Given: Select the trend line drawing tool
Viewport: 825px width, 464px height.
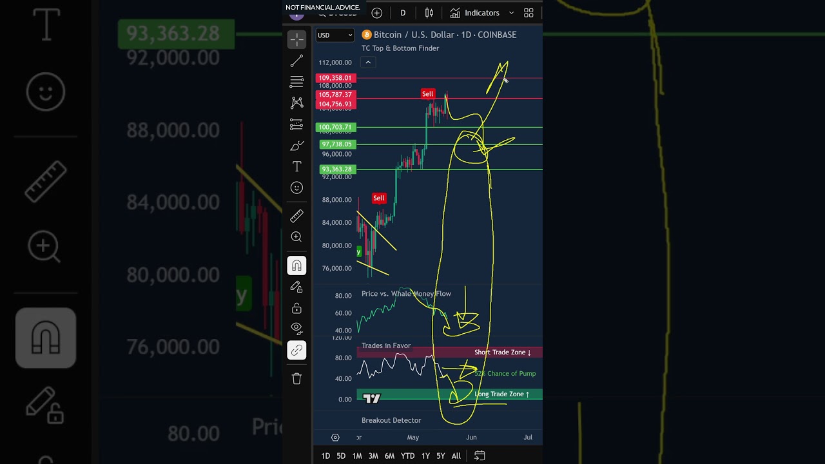Looking at the screenshot, I should tap(296, 61).
